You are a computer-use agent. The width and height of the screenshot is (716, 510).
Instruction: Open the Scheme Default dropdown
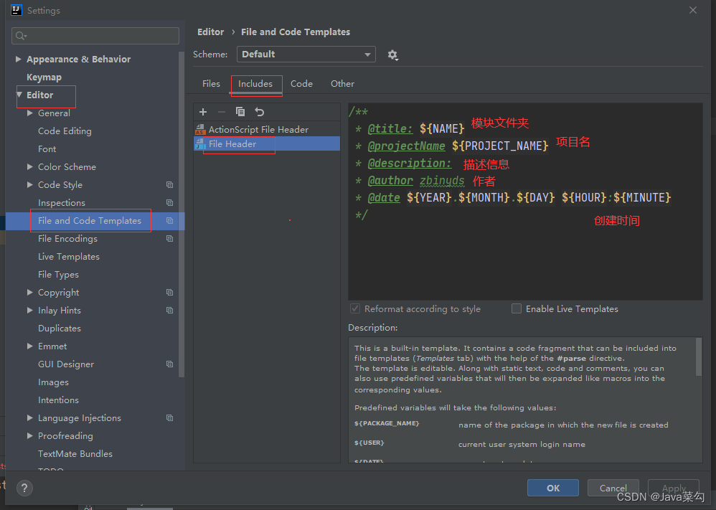[306, 55]
